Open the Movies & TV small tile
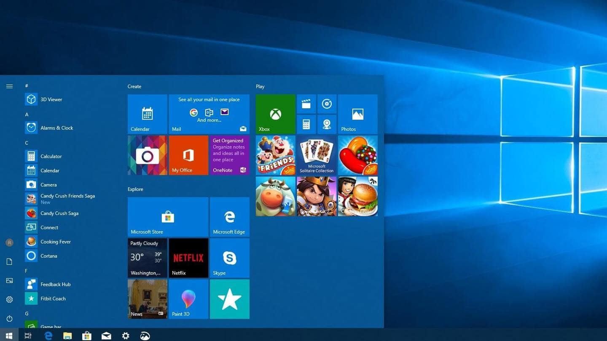607x341 pixels. tap(306, 104)
